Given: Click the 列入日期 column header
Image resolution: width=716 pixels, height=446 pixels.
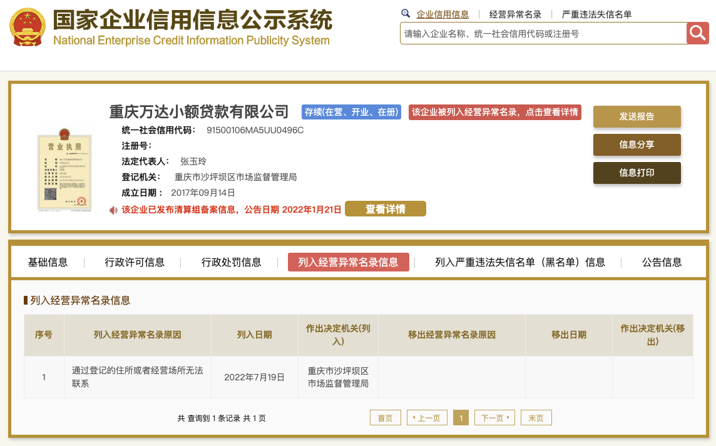Looking at the screenshot, I should click(x=254, y=335).
